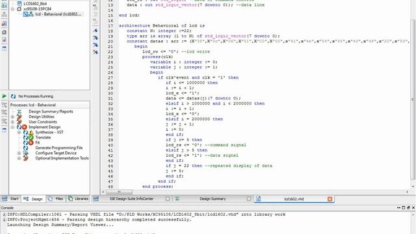Select the Generate Programming File process
This screenshot has height=234, width=416.
coord(59,148)
